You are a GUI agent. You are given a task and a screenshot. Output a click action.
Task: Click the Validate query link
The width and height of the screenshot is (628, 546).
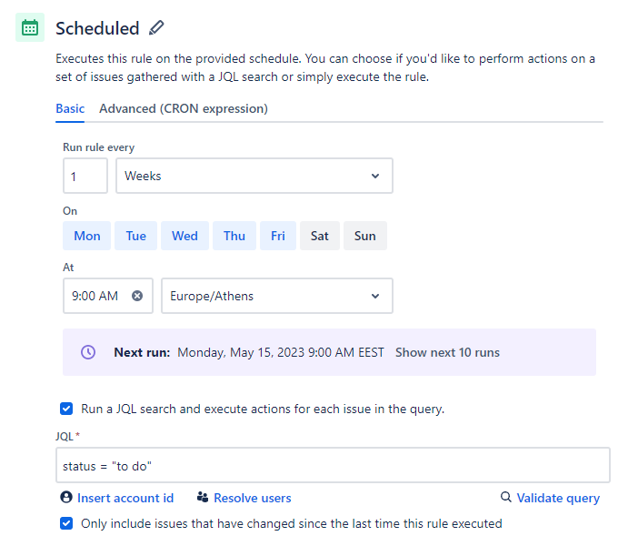pyautogui.click(x=558, y=498)
